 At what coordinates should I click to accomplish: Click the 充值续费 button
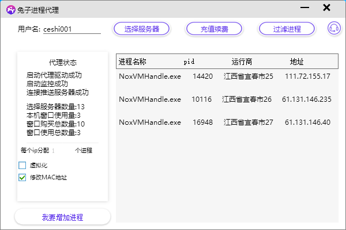pos(214,29)
